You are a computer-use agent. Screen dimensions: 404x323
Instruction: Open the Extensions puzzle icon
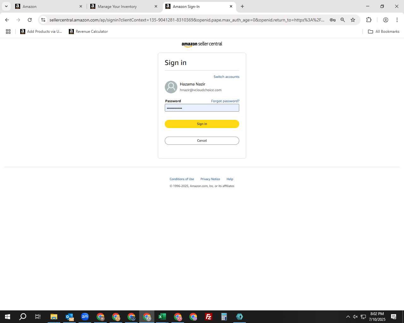pos(369,20)
